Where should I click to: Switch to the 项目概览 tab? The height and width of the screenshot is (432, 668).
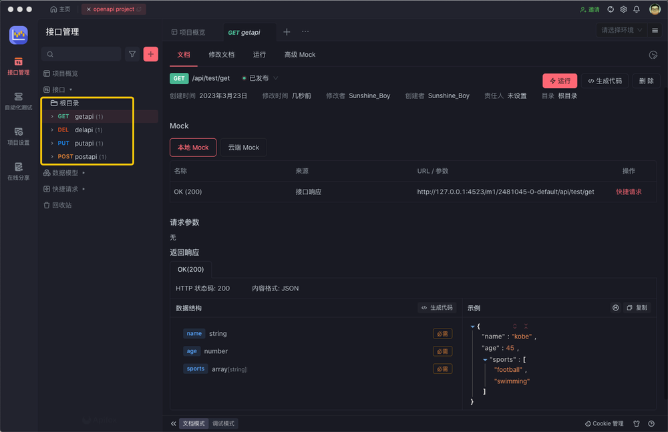point(188,32)
